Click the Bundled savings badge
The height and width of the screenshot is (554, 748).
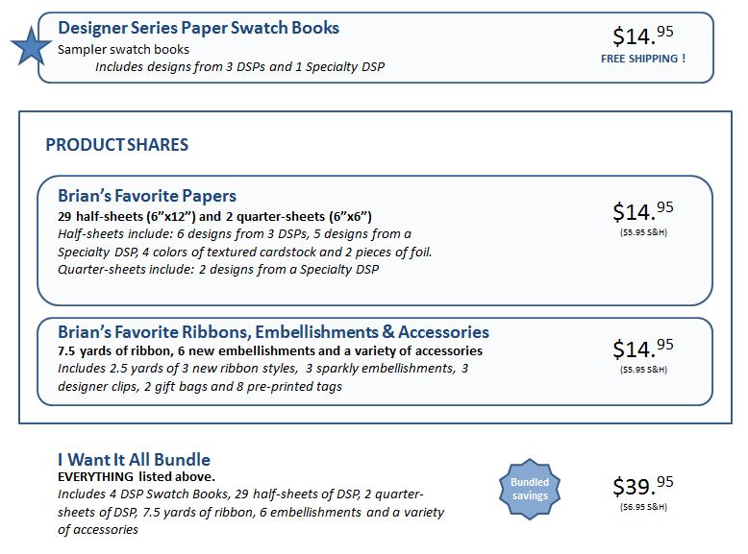click(529, 489)
